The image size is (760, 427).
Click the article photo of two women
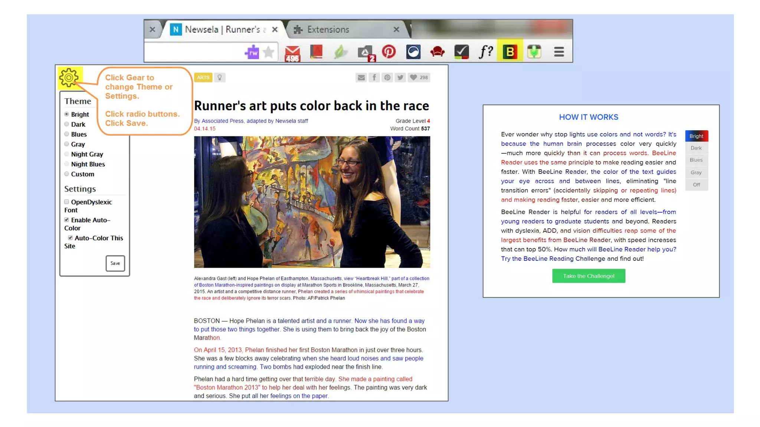click(312, 202)
